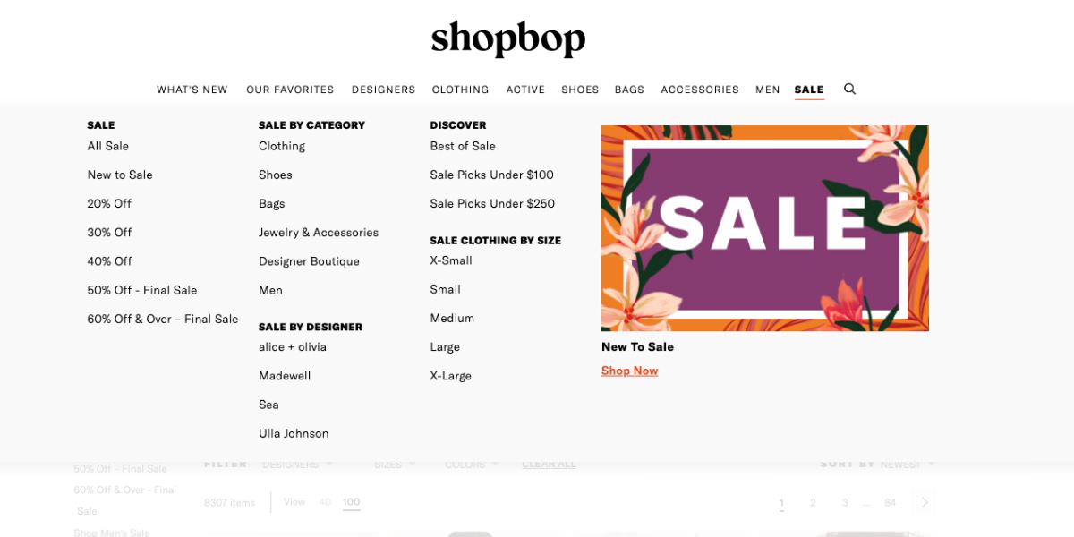The width and height of the screenshot is (1074, 537).
Task: Select 50% Off - Final Sale
Action: point(142,290)
